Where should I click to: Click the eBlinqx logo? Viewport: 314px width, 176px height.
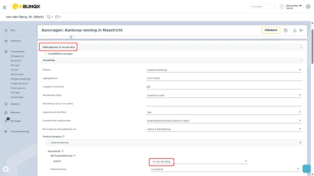26,6
